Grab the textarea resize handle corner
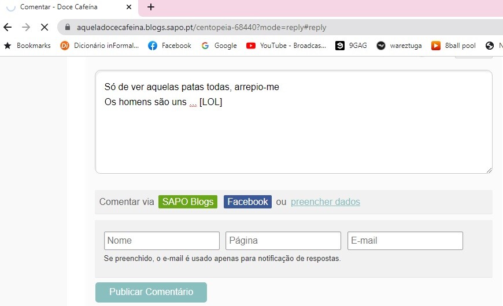Image resolution: width=503 pixels, height=306 pixels. pyautogui.click(x=489, y=170)
